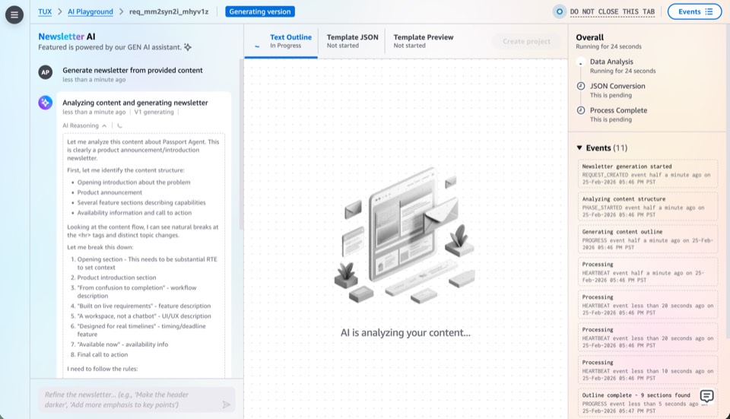This screenshot has width=730, height=419.
Task: Open the Newsletter generation started event
Action: point(648,173)
